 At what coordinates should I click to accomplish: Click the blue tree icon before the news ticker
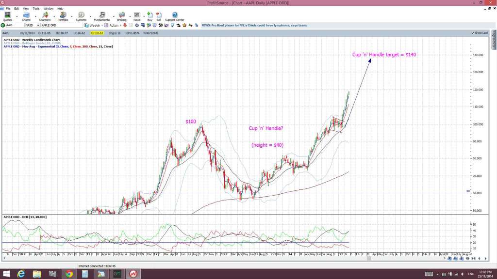[197, 25]
